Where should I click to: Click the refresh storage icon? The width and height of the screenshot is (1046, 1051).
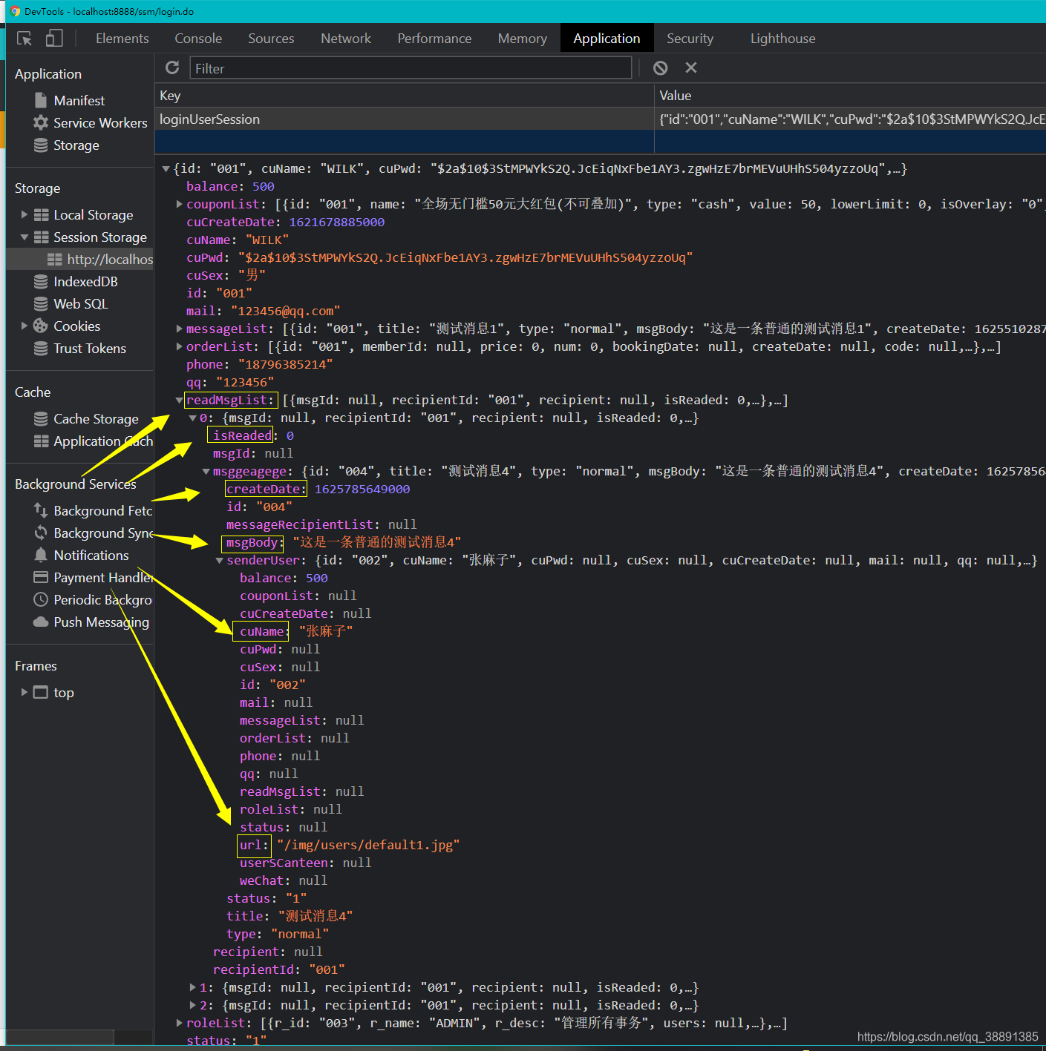click(172, 67)
